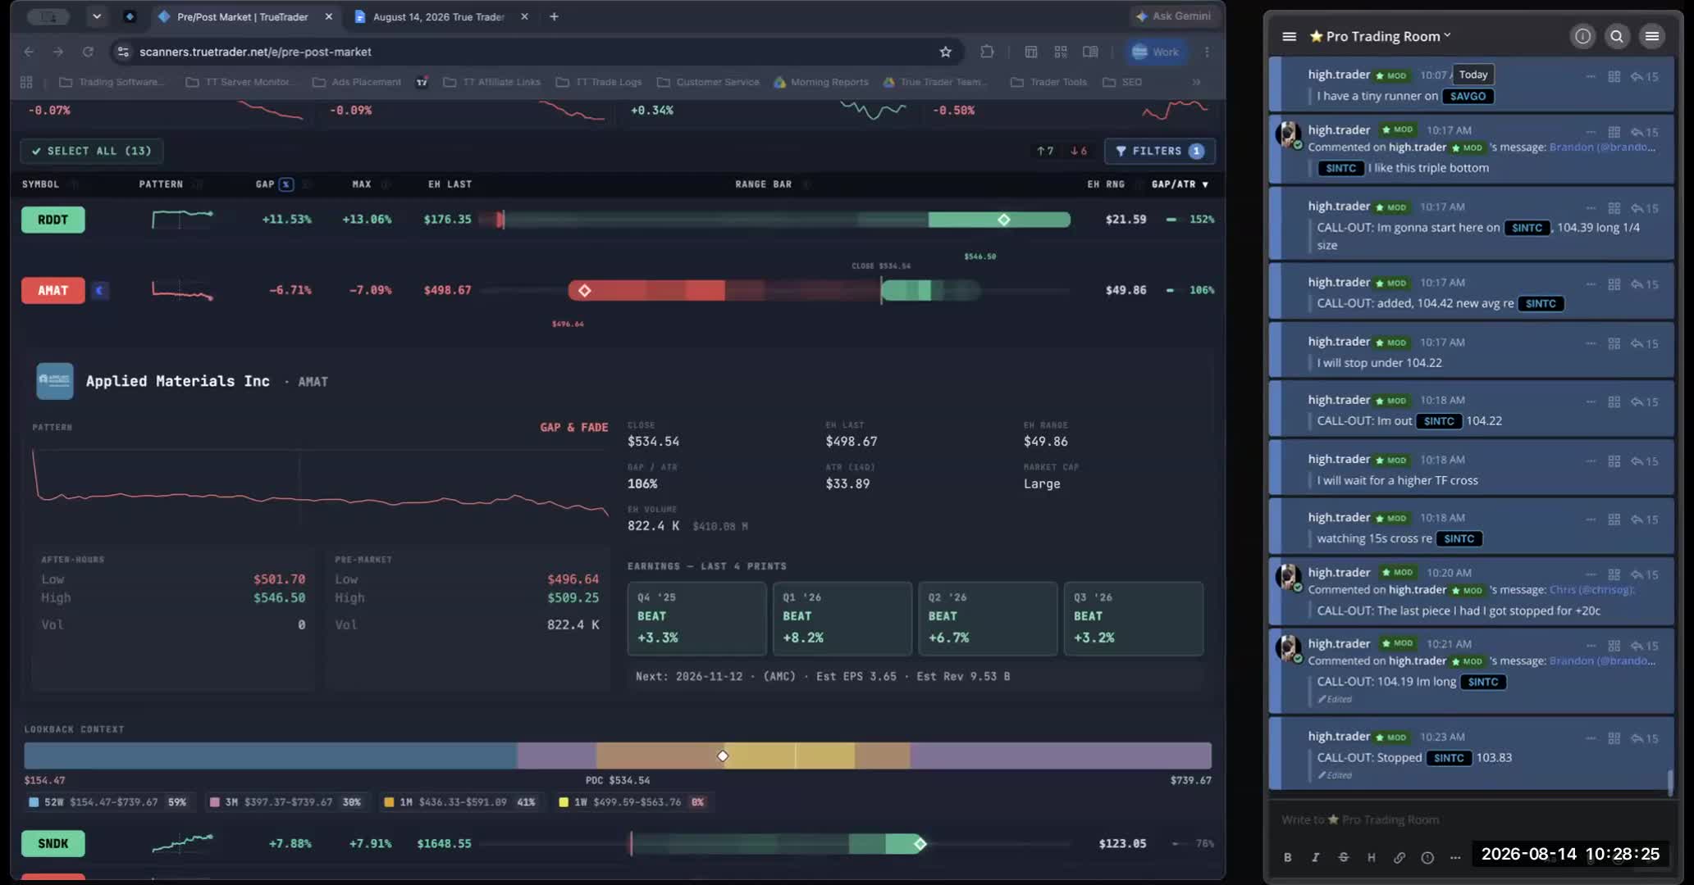Open the chat panel's right-side menu
1694x885 pixels.
1652,36
